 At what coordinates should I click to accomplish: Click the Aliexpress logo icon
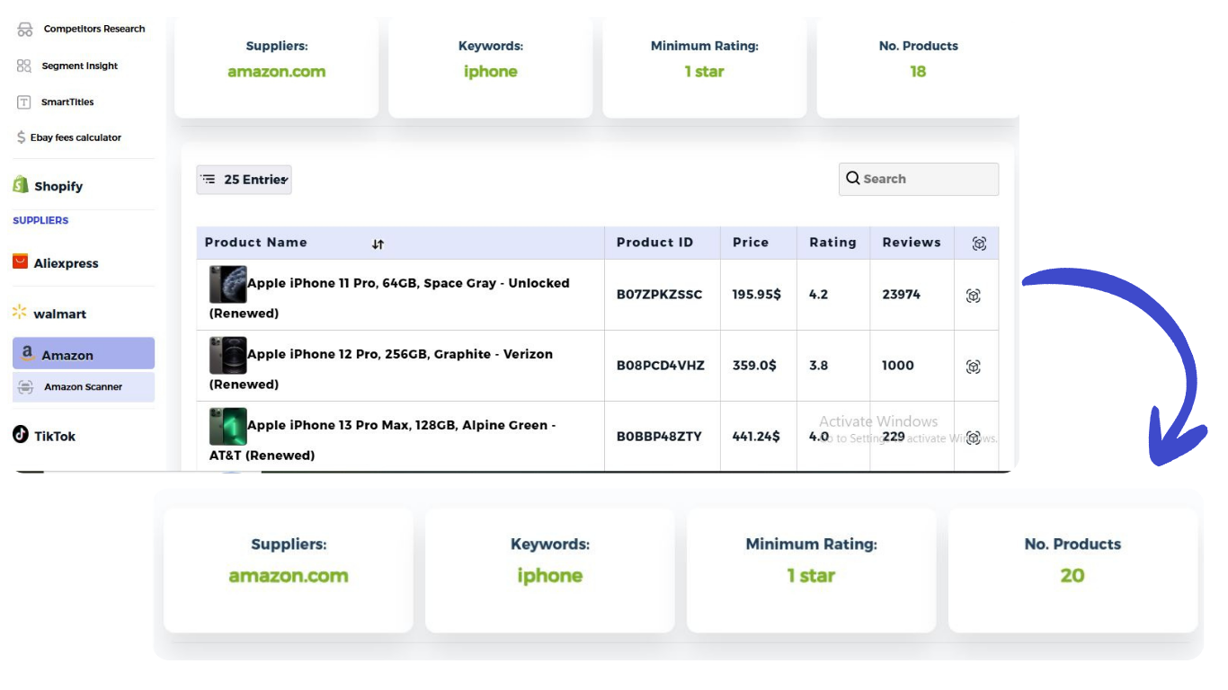pyautogui.click(x=20, y=261)
